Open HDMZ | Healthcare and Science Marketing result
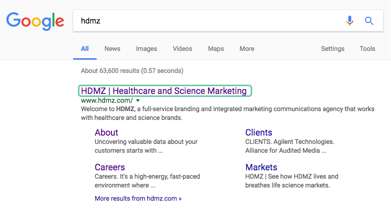 coord(164,91)
